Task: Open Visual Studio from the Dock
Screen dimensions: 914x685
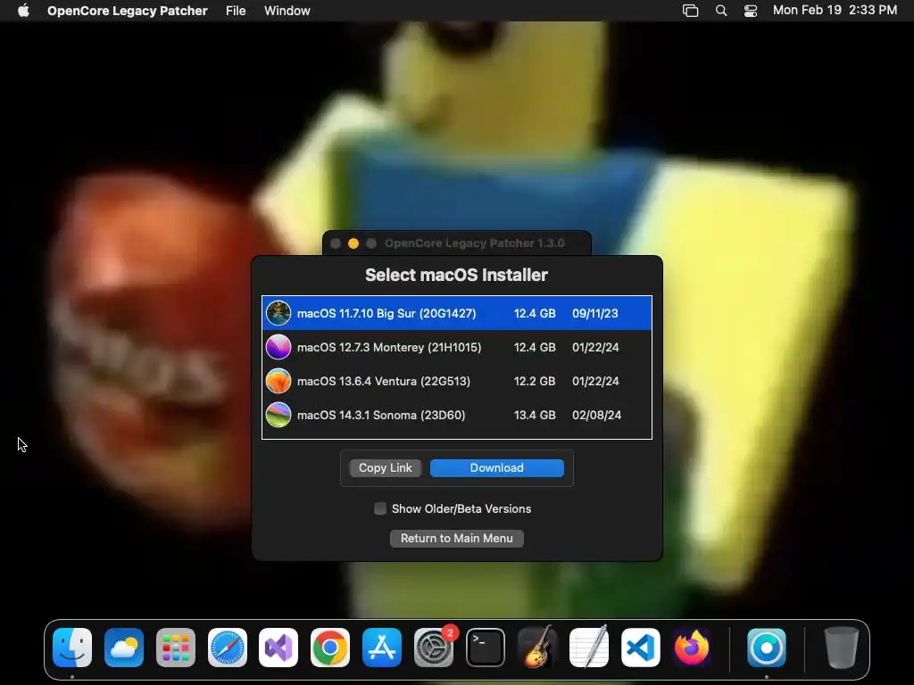Action: [278, 648]
